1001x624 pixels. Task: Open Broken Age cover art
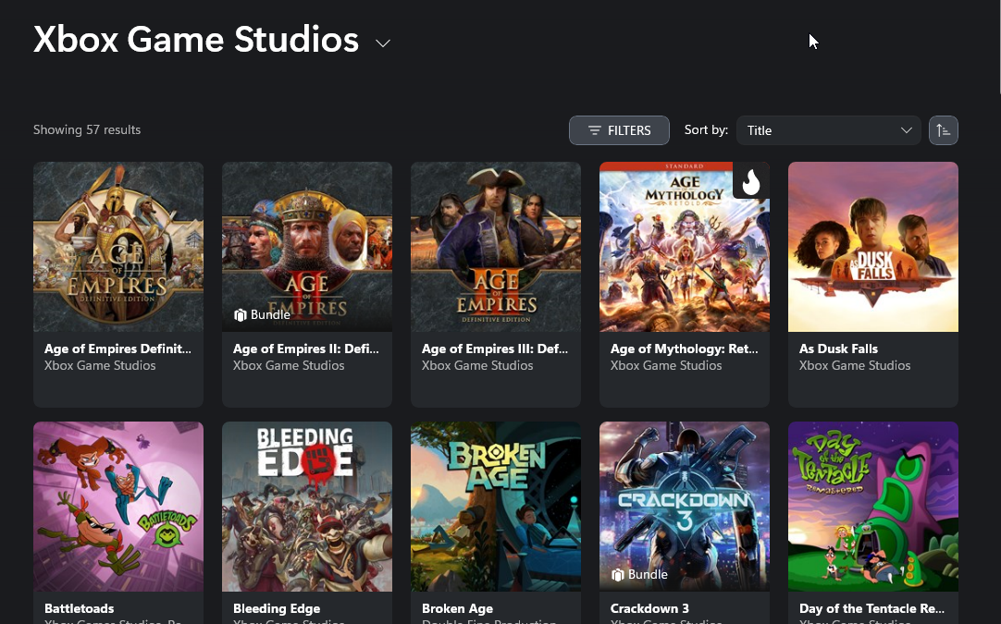click(x=495, y=507)
